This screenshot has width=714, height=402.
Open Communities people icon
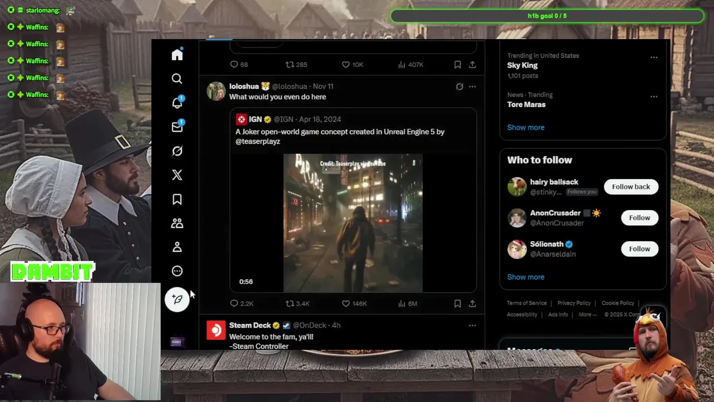click(x=177, y=223)
